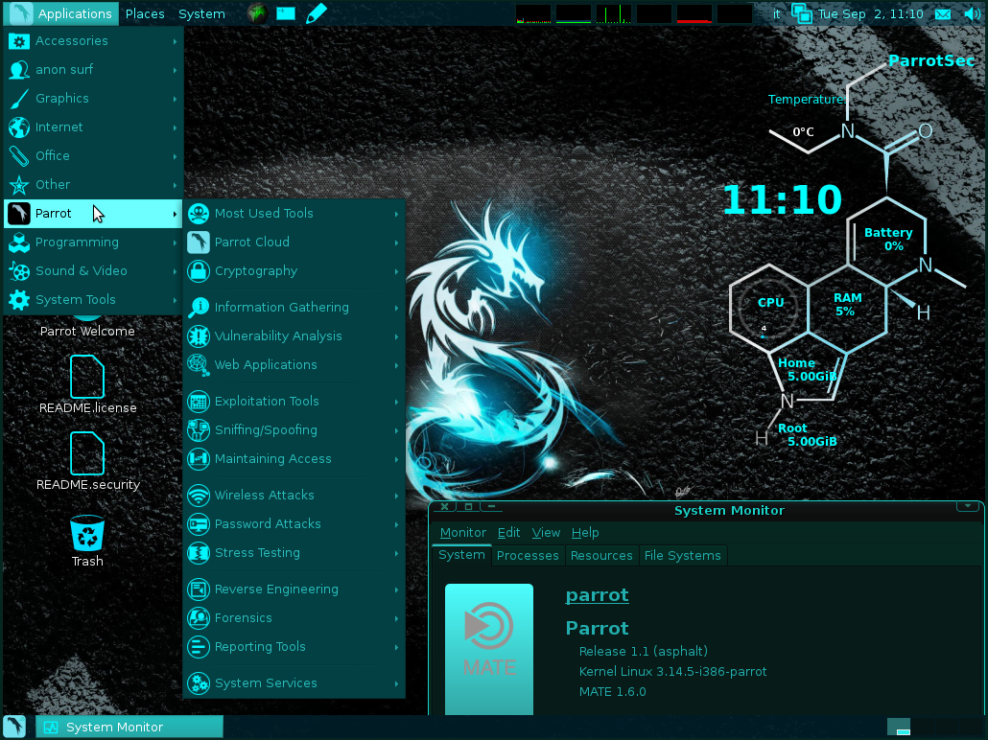Click Password Attacks icon

point(199,524)
